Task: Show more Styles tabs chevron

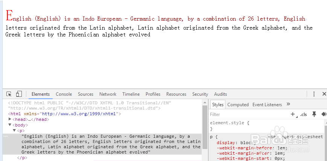Action: point(288,104)
